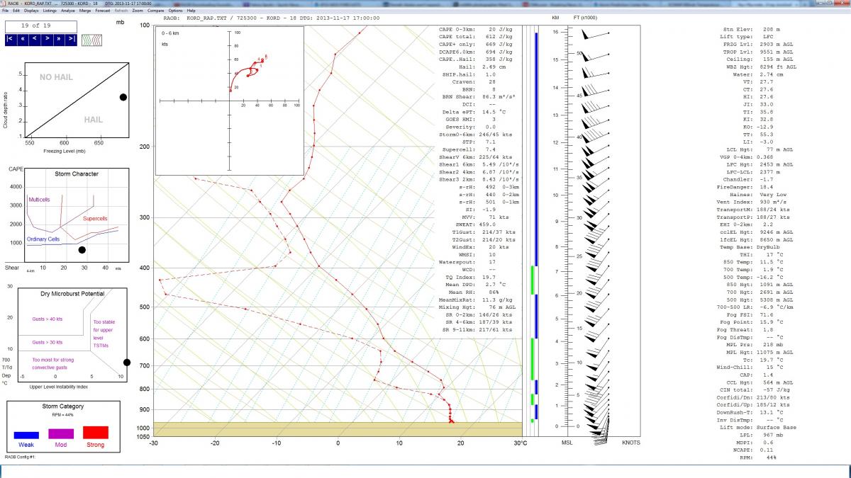This screenshot has height=478, width=851.
Task: Click the 'Gusts > 30 kts' label
Action: coord(47,343)
